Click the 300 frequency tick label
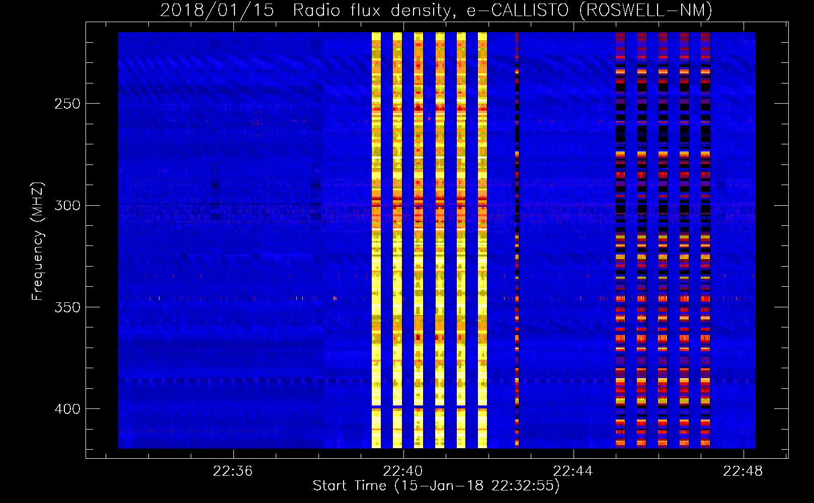The width and height of the screenshot is (814, 503). [x=67, y=205]
